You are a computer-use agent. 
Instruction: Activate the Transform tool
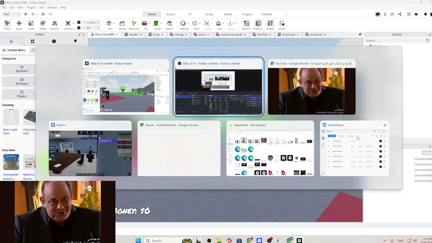tap(55, 25)
